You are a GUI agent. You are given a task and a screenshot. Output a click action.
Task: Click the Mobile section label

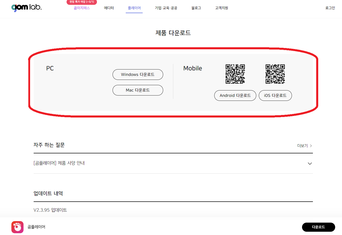[193, 68]
